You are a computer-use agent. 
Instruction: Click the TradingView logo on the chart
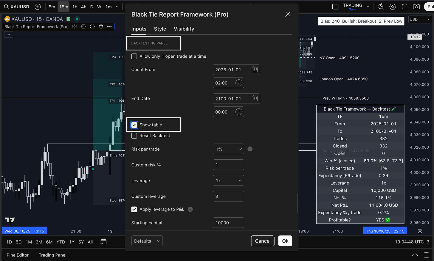10,220
